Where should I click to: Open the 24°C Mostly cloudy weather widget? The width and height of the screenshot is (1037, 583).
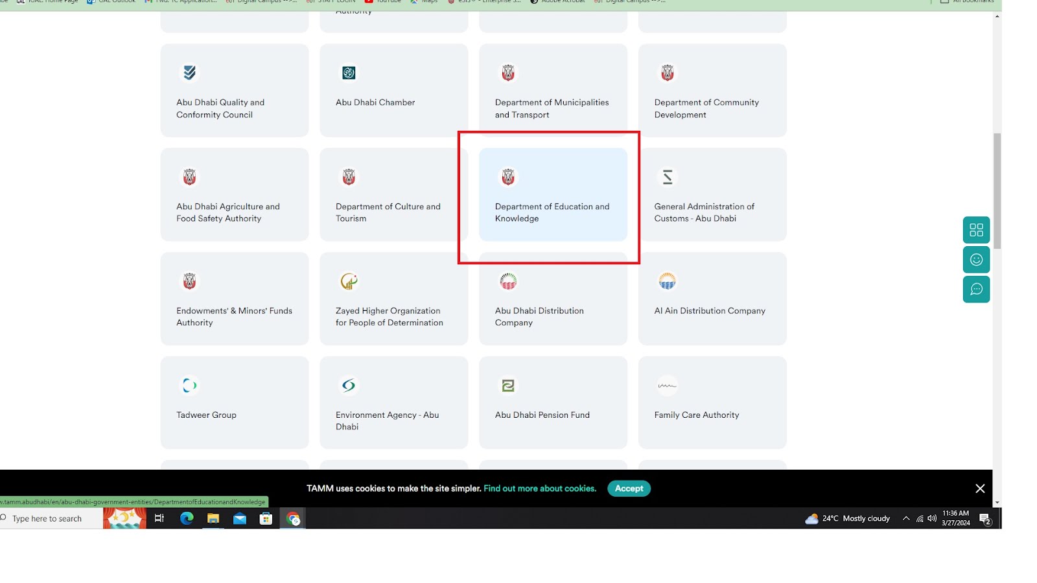848,518
